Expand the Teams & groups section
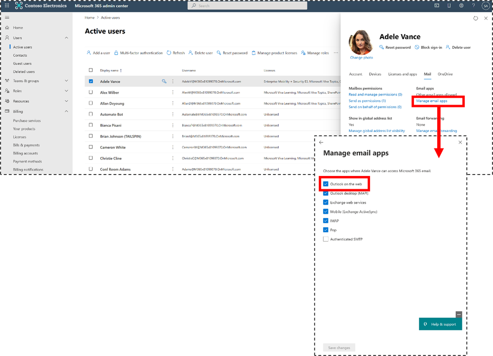The height and width of the screenshot is (356, 493). point(66,81)
